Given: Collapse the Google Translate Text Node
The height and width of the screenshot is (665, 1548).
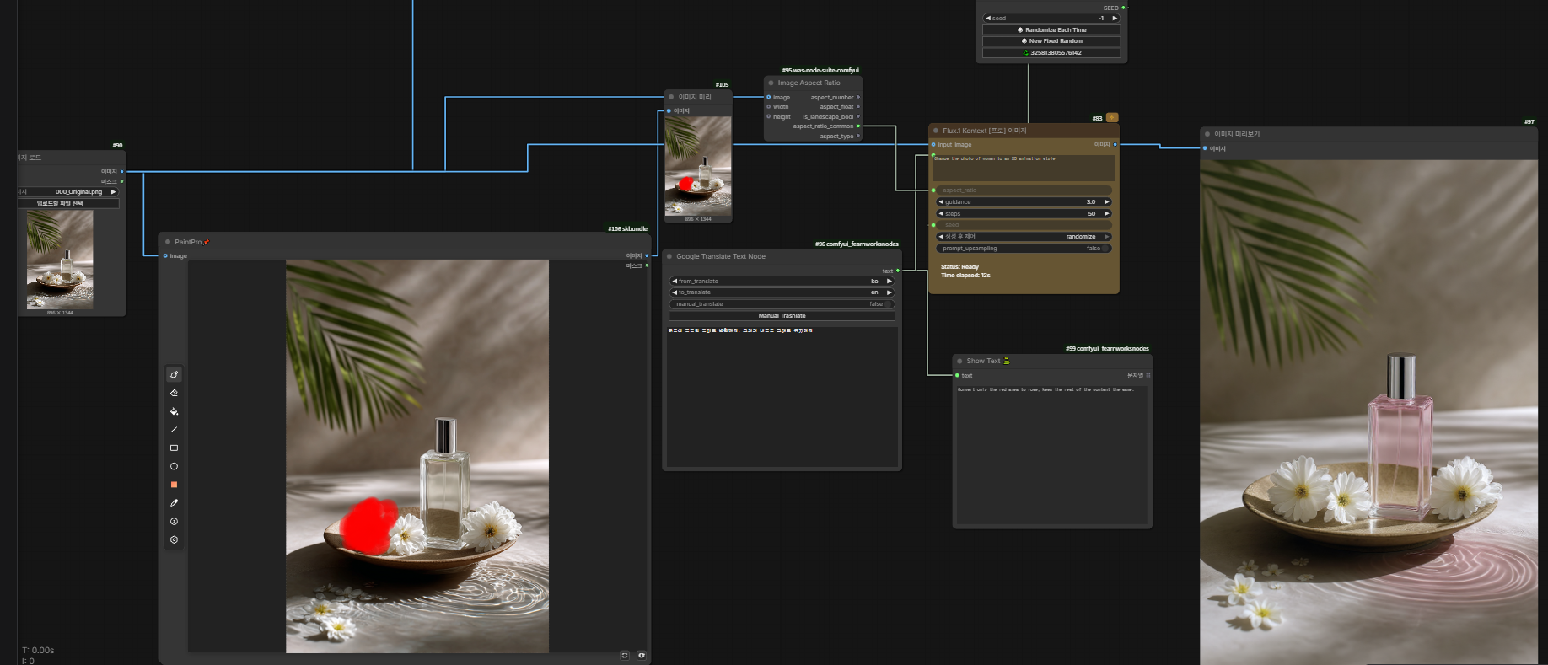Looking at the screenshot, I should (x=669, y=256).
